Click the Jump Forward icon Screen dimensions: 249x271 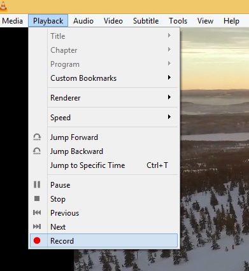coord(37,137)
